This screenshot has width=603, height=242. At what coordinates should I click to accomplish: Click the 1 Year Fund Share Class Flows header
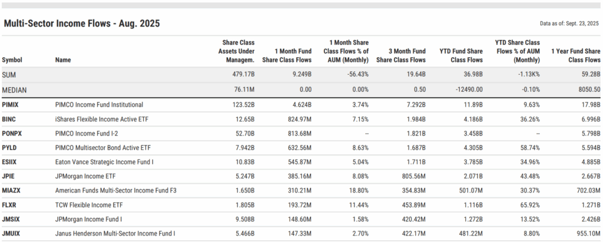[576, 55]
